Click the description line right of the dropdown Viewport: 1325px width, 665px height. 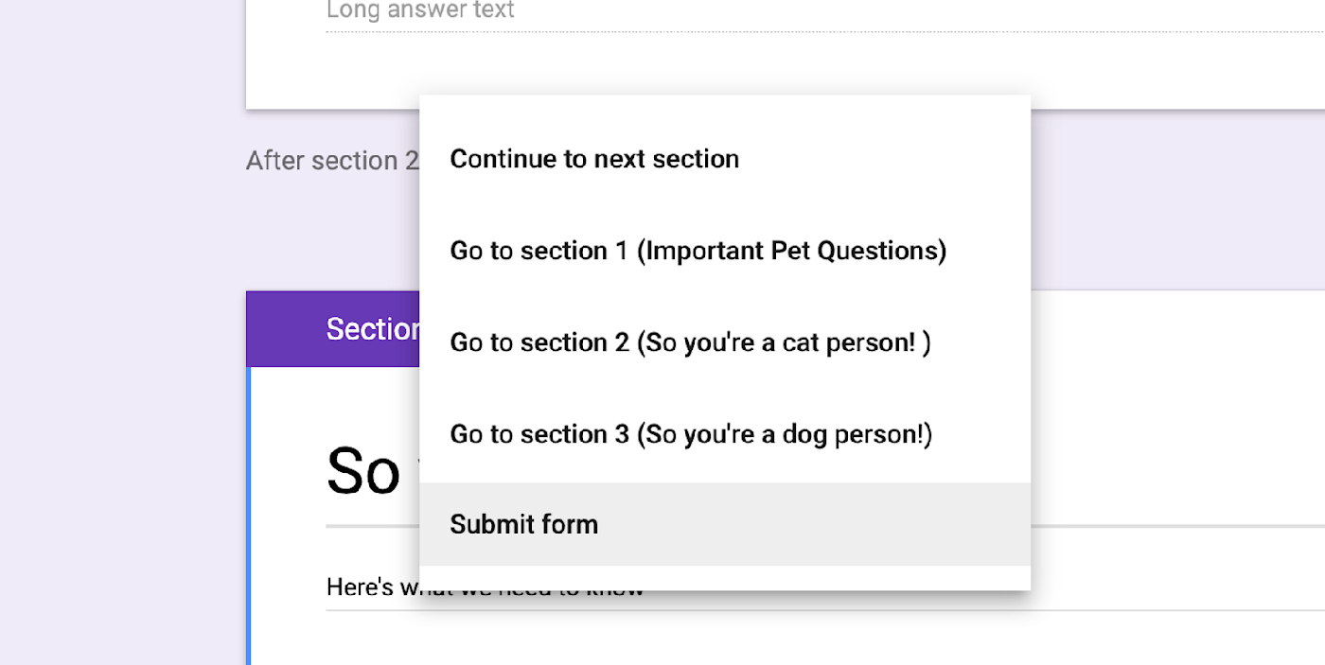pyautogui.click(x=1174, y=610)
